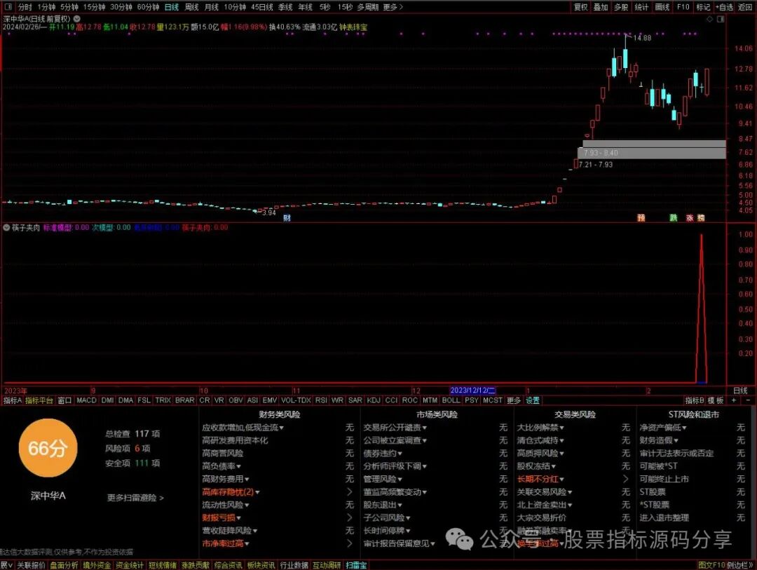The height and width of the screenshot is (570, 757).
Task: Click the minus button next to 模板
Action: (749, 400)
